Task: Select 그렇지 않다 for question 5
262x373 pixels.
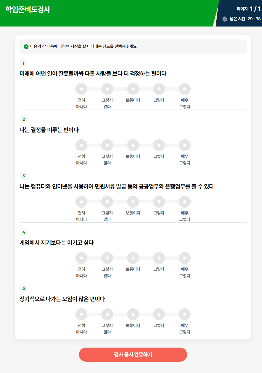Action: click(107, 314)
